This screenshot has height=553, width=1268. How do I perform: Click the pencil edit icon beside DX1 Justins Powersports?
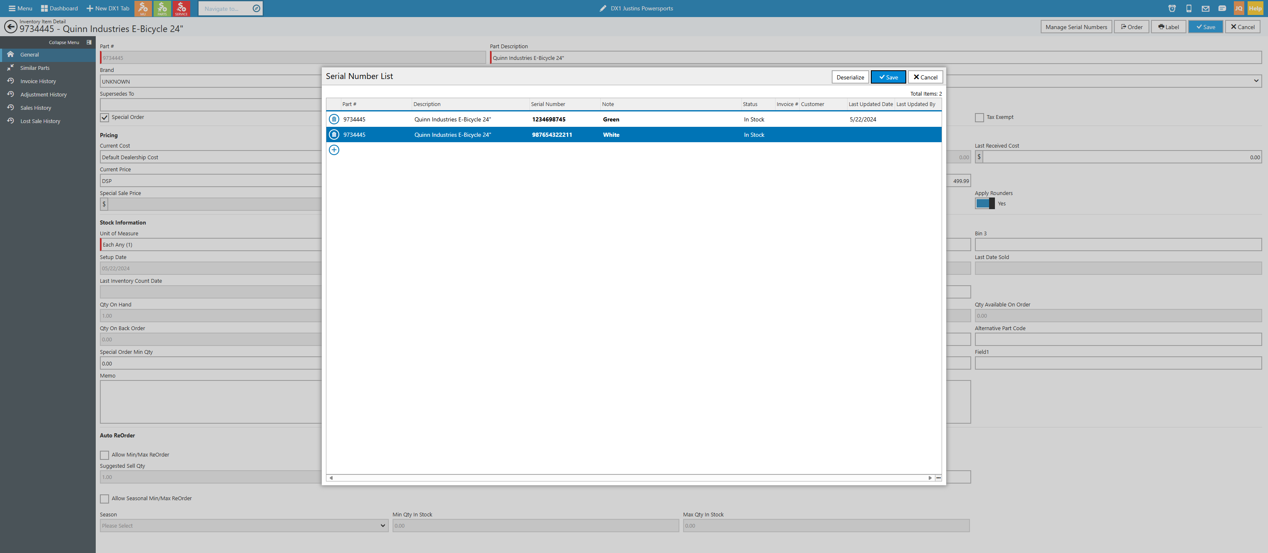click(603, 8)
